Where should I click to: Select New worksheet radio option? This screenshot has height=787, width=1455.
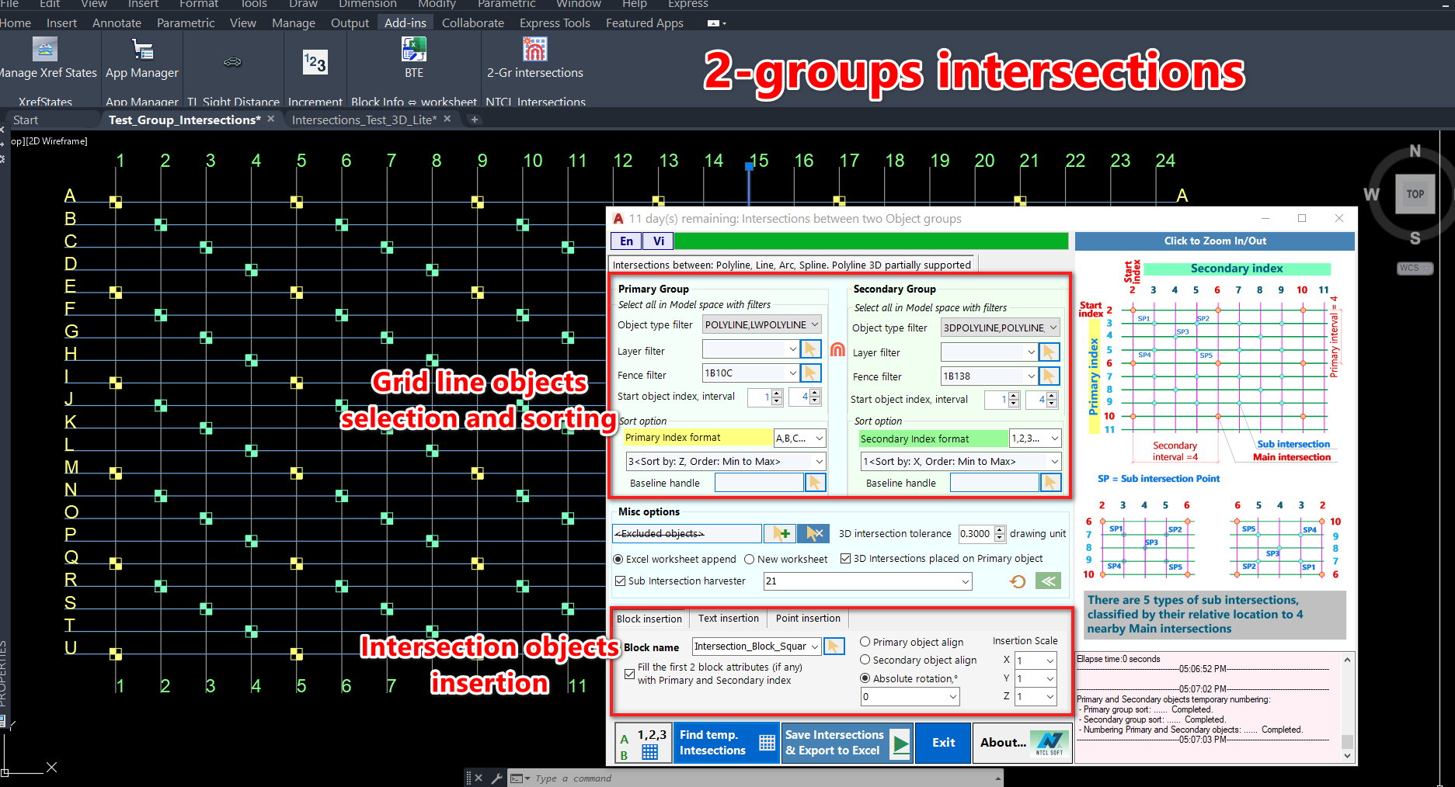(x=750, y=559)
